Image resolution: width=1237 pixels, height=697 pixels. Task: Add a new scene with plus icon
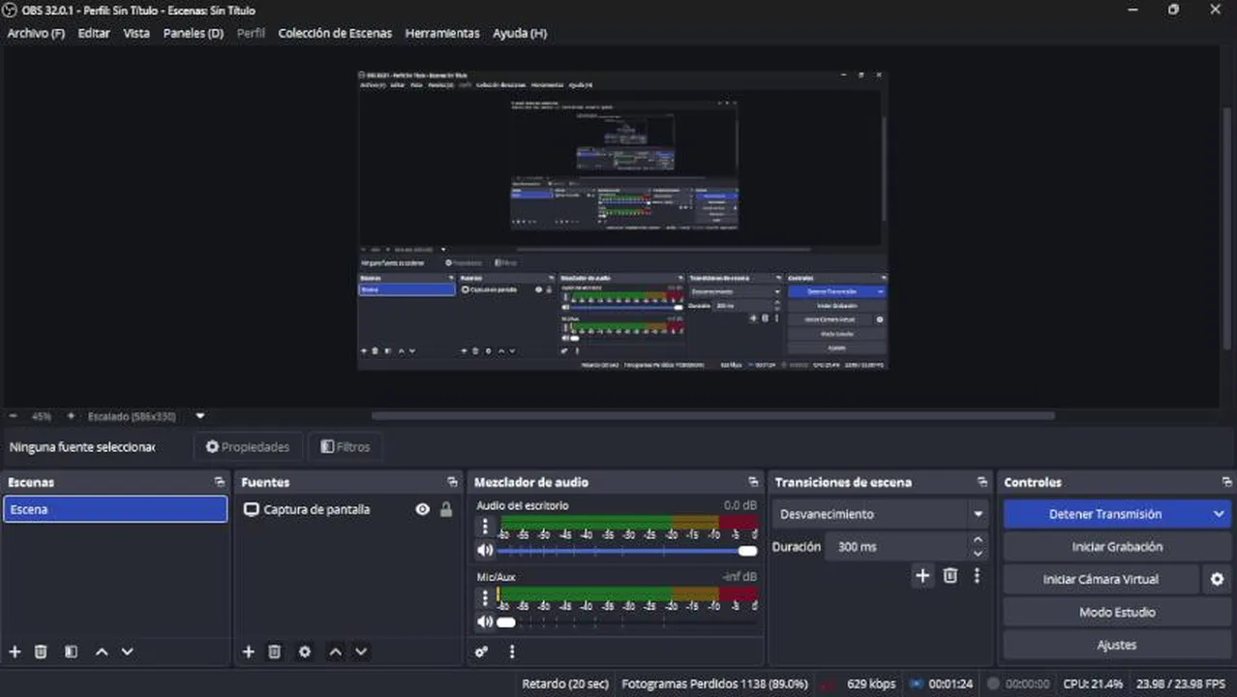pyautogui.click(x=15, y=652)
